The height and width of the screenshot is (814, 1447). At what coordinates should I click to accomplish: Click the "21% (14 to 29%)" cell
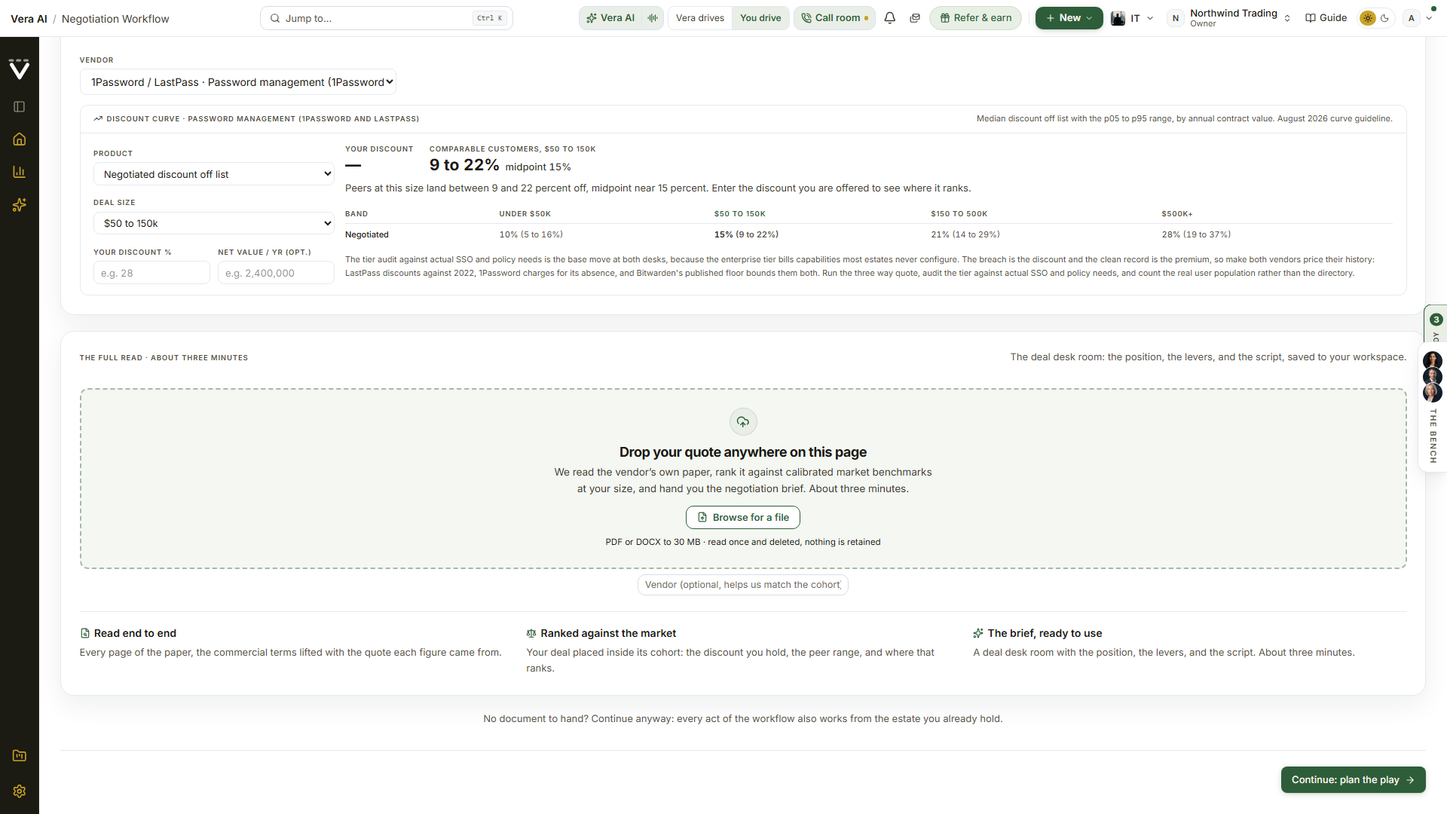(965, 235)
